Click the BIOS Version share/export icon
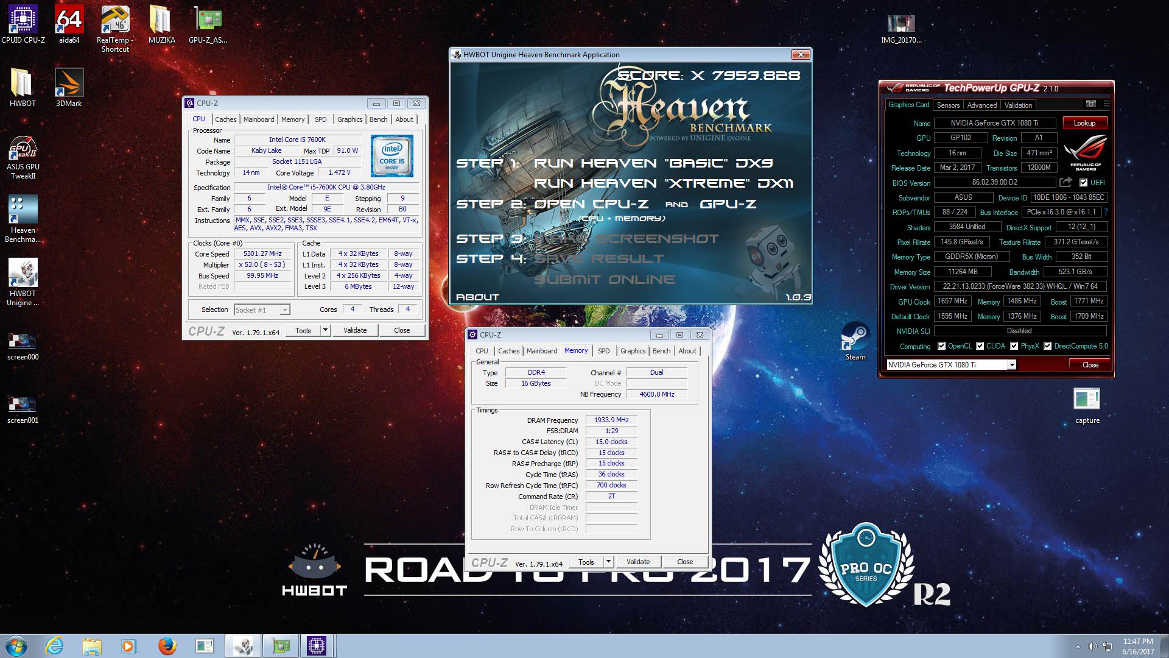This screenshot has height=658, width=1169. pyautogui.click(x=1065, y=182)
